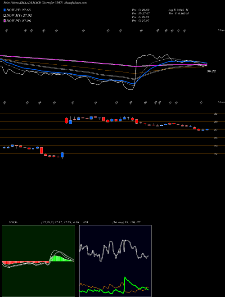Click the 'Pre H: 27.07' value
This screenshot has height=297, width=225.
[141, 13]
